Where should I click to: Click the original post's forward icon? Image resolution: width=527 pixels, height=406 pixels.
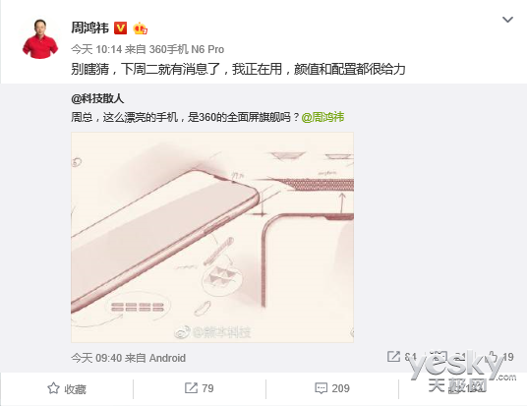(393, 357)
